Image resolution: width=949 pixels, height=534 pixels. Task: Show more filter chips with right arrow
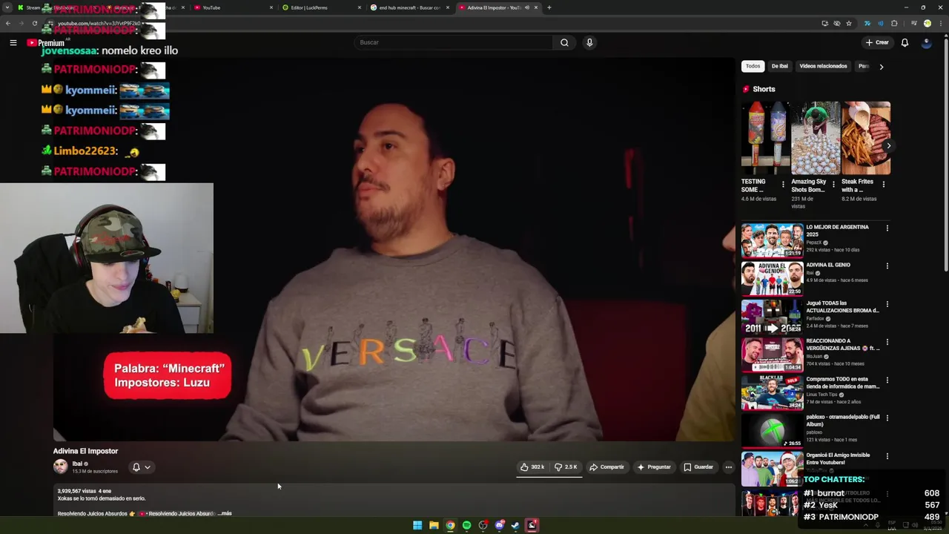coord(881,67)
